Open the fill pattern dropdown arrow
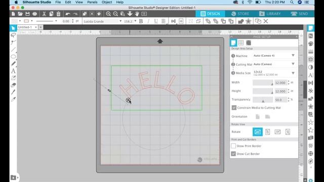The height and width of the screenshot is (182, 324). pyautogui.click(x=20, y=21)
